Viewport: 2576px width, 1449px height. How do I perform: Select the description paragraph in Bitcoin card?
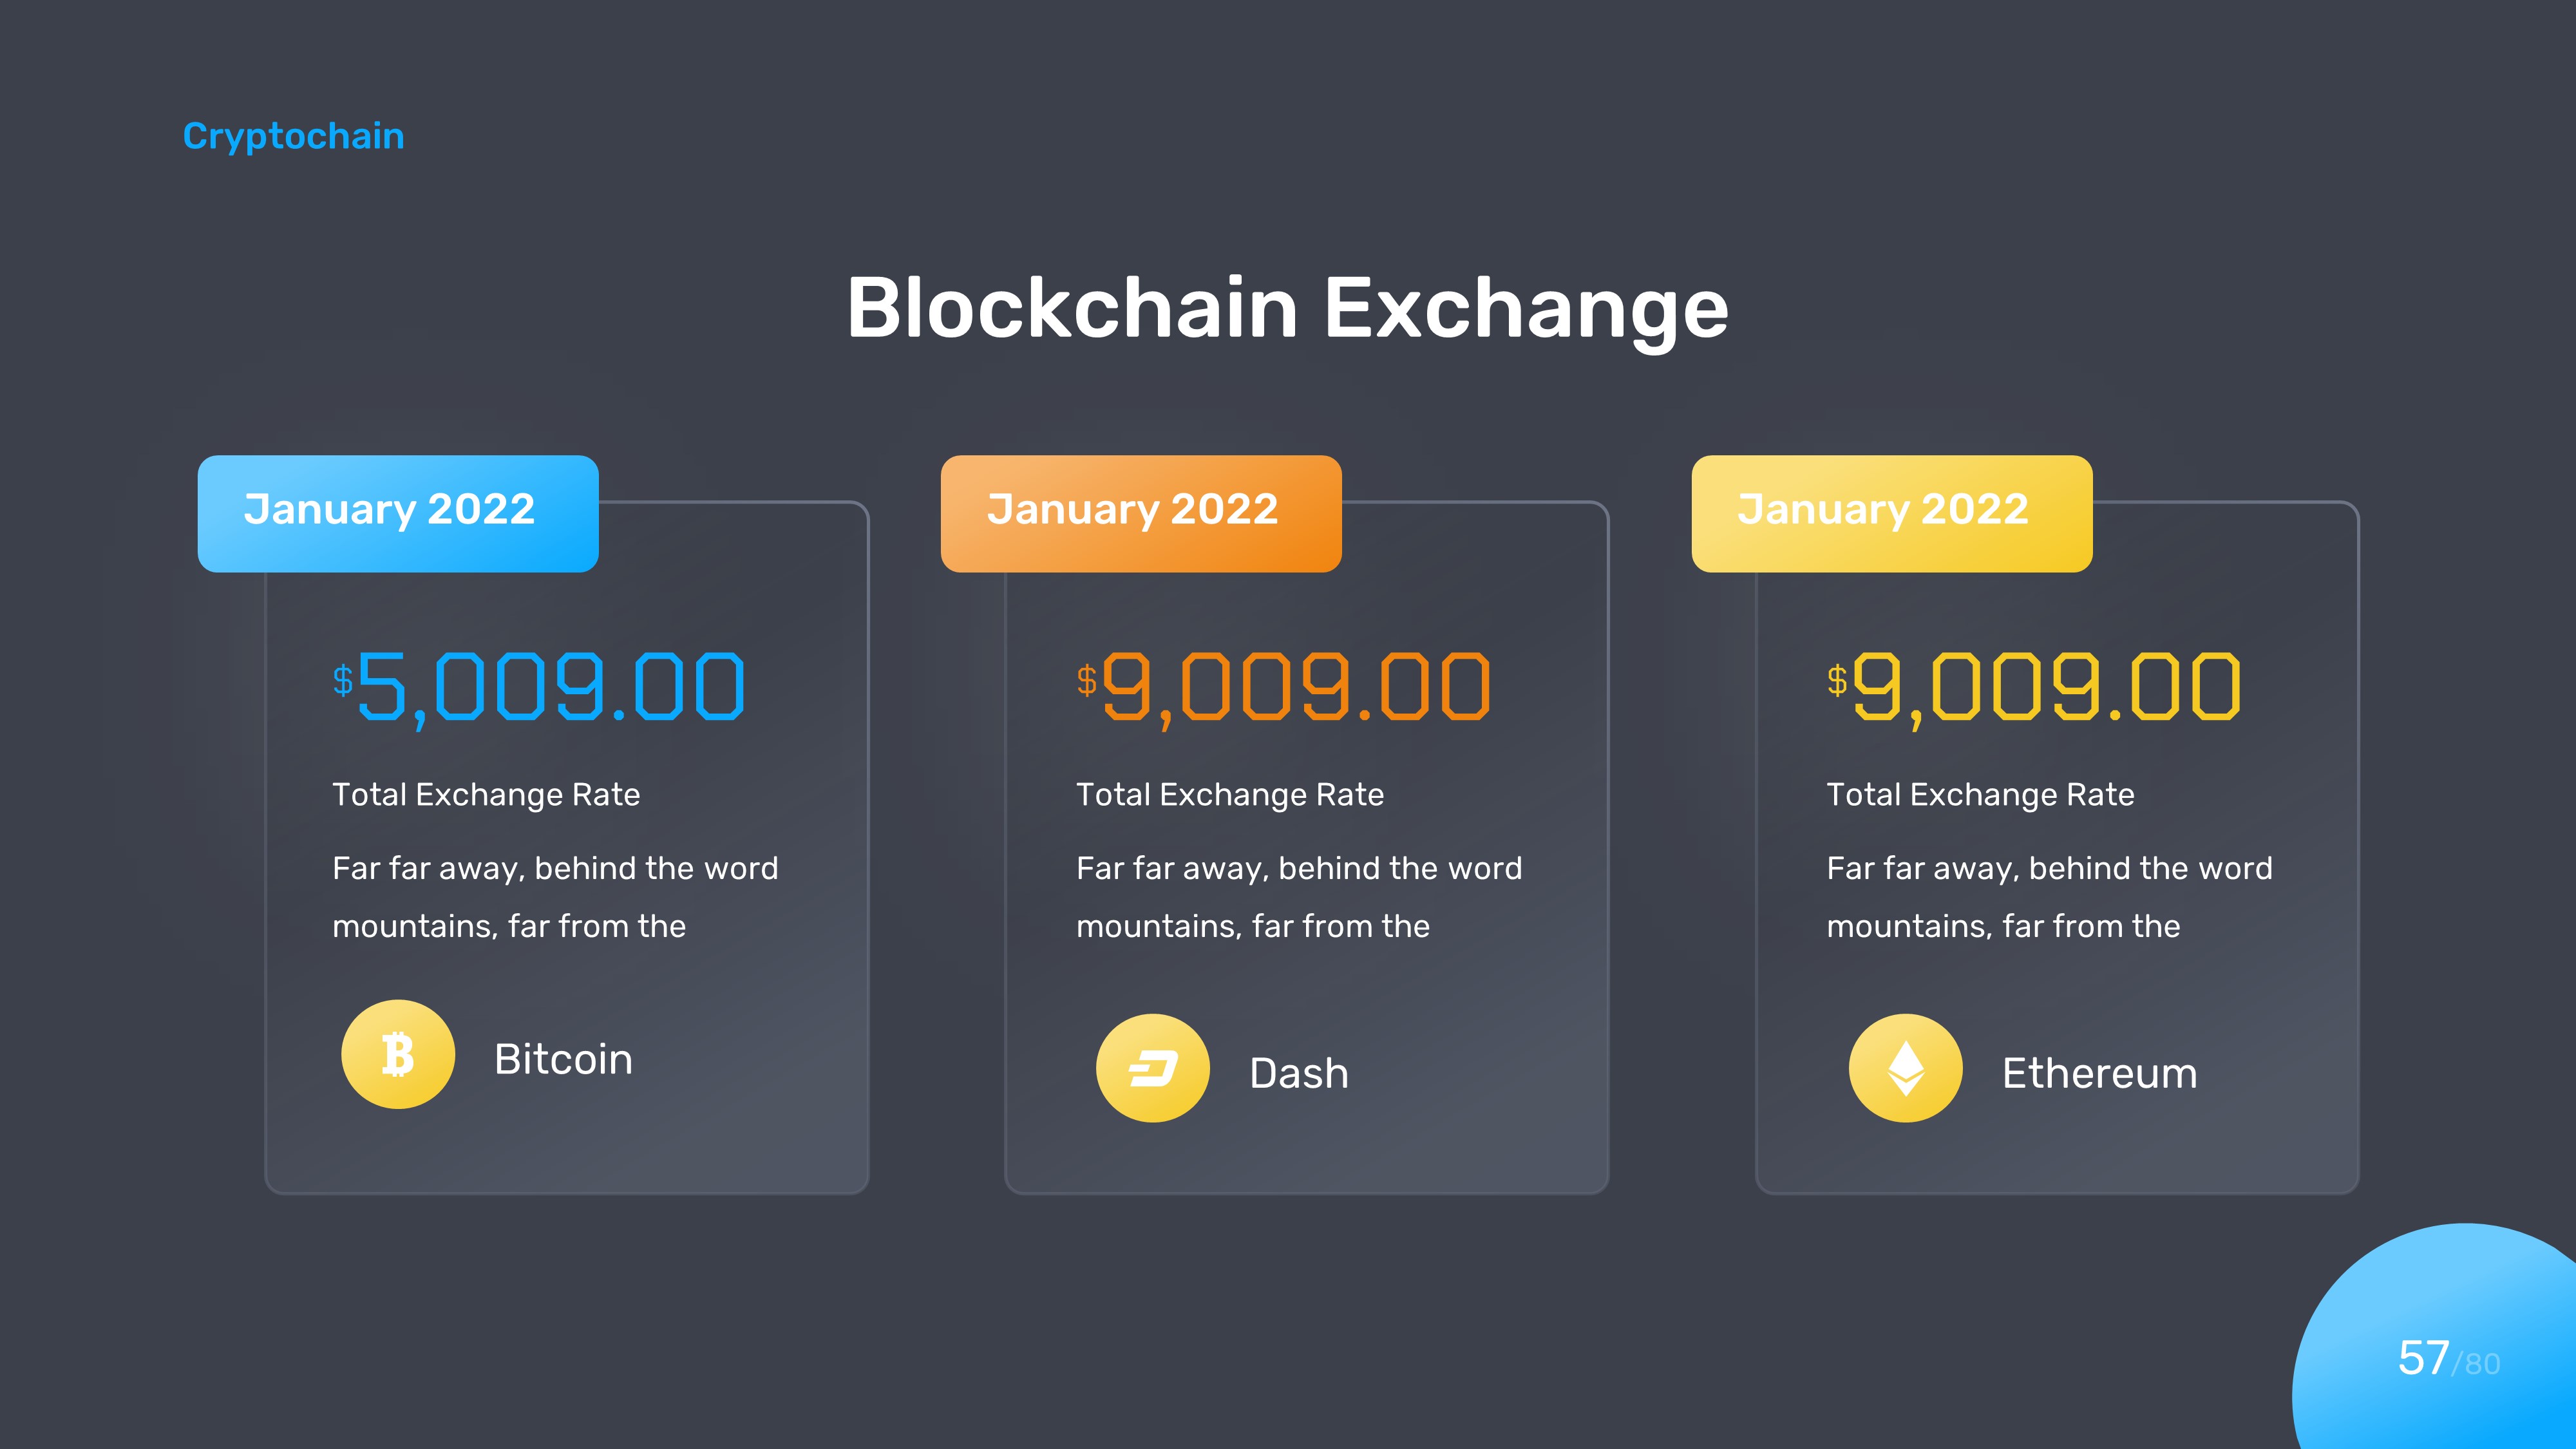pos(555,897)
